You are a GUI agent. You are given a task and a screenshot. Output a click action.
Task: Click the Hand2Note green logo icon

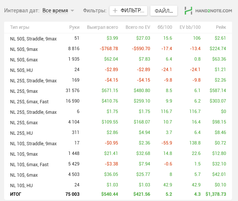click(x=188, y=10)
